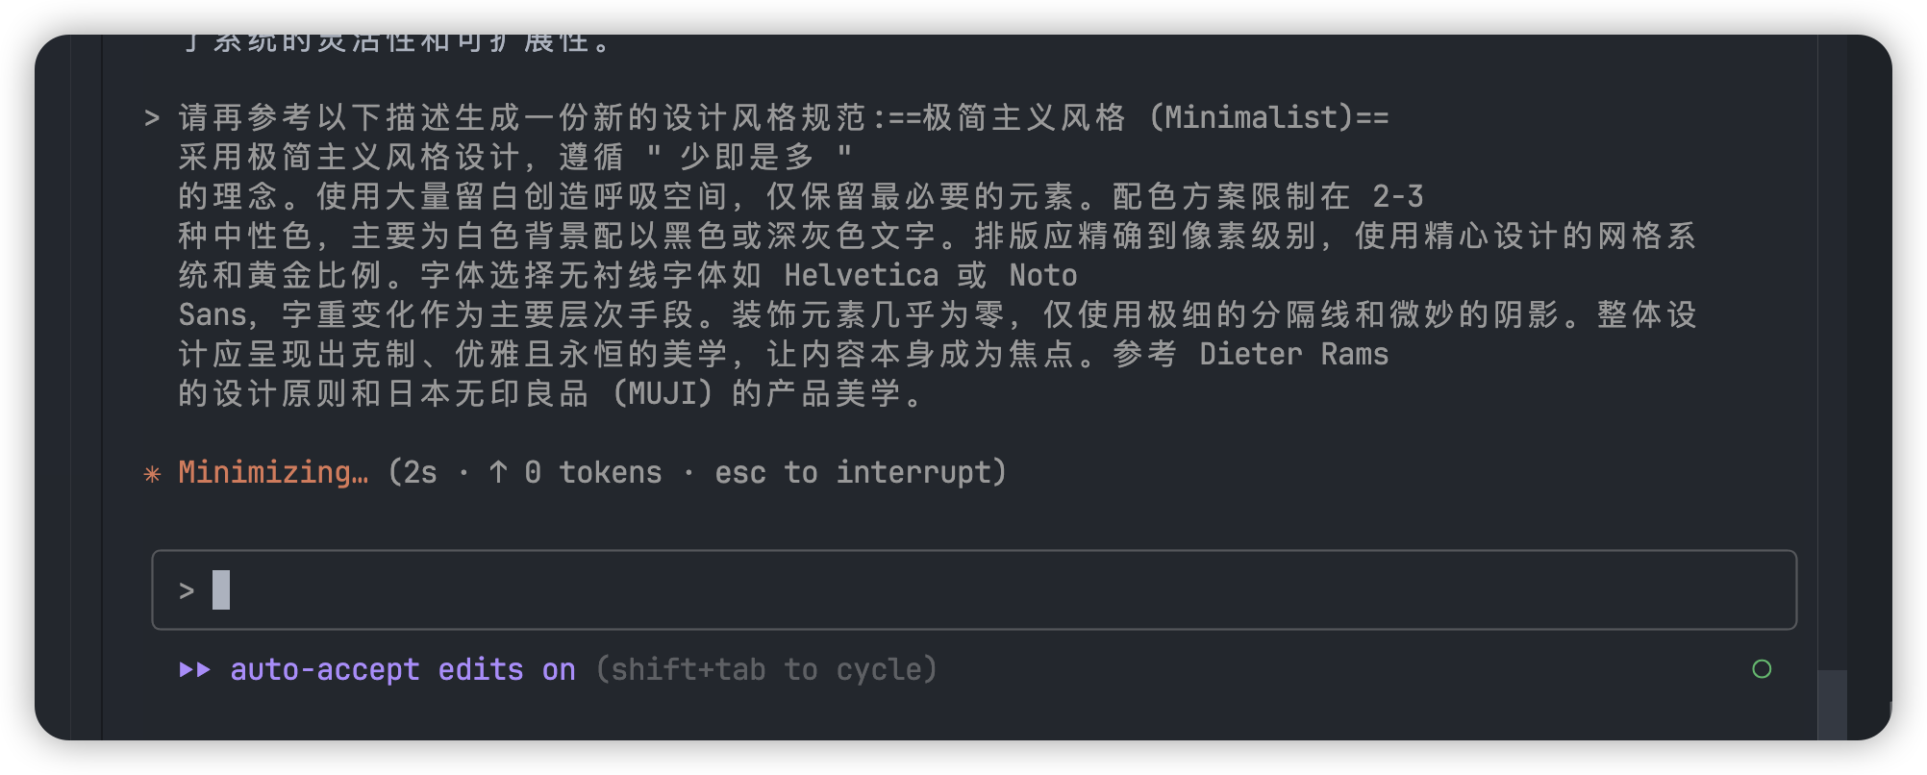Click the block cursor in the input box

(x=221, y=590)
